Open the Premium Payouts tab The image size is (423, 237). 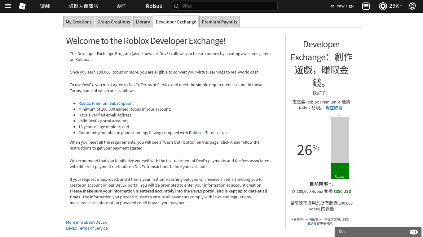tap(219, 22)
